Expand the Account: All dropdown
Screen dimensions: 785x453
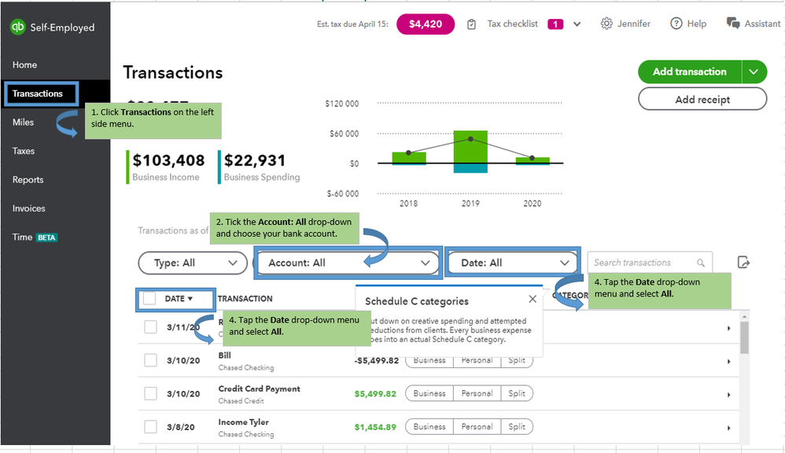348,263
